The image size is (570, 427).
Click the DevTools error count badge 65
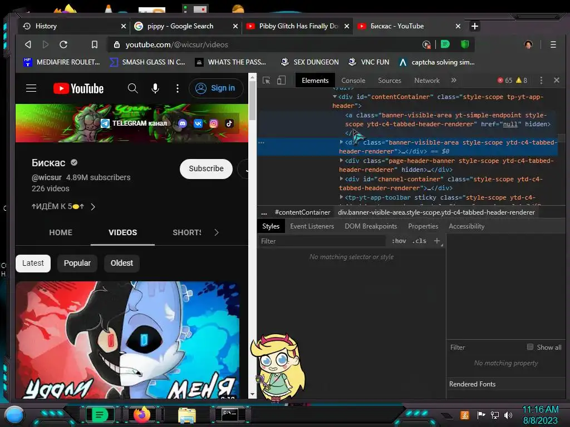[504, 80]
